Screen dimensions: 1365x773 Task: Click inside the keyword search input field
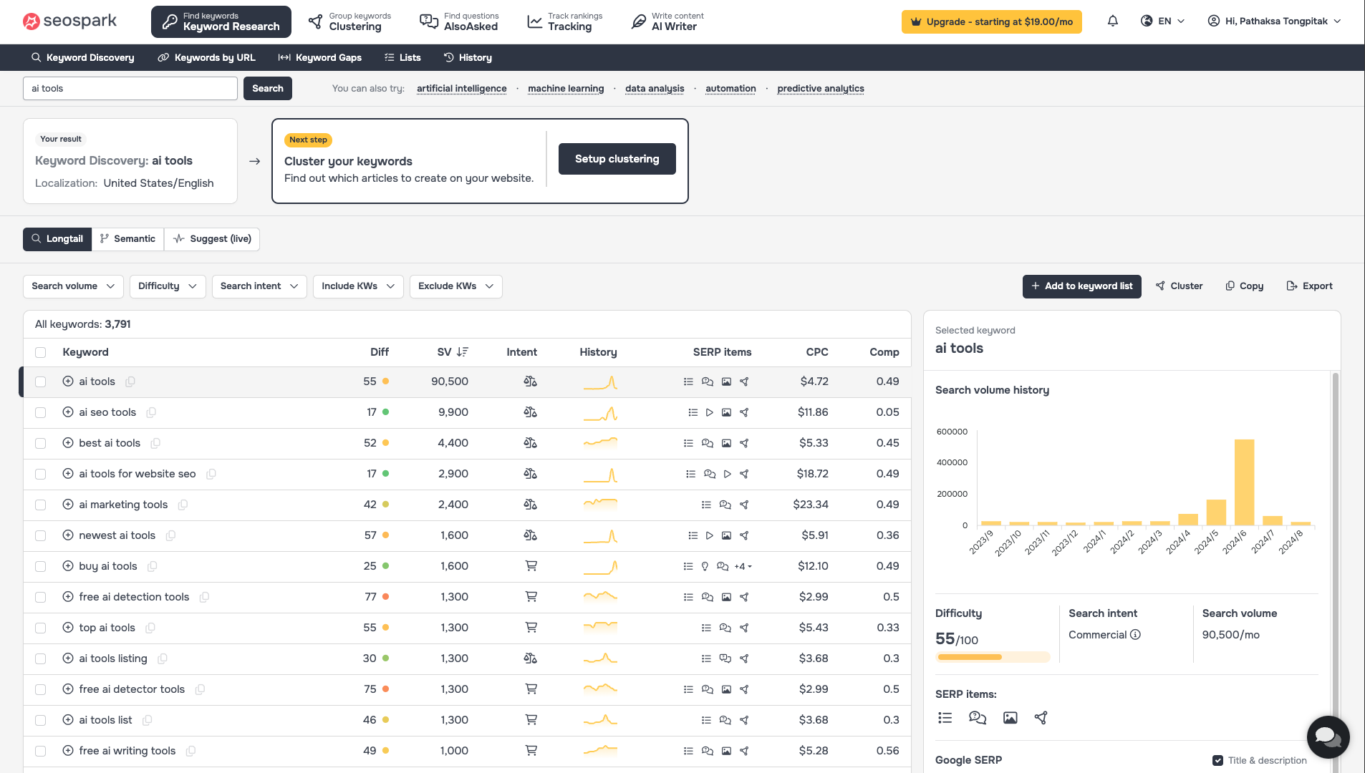(x=129, y=88)
